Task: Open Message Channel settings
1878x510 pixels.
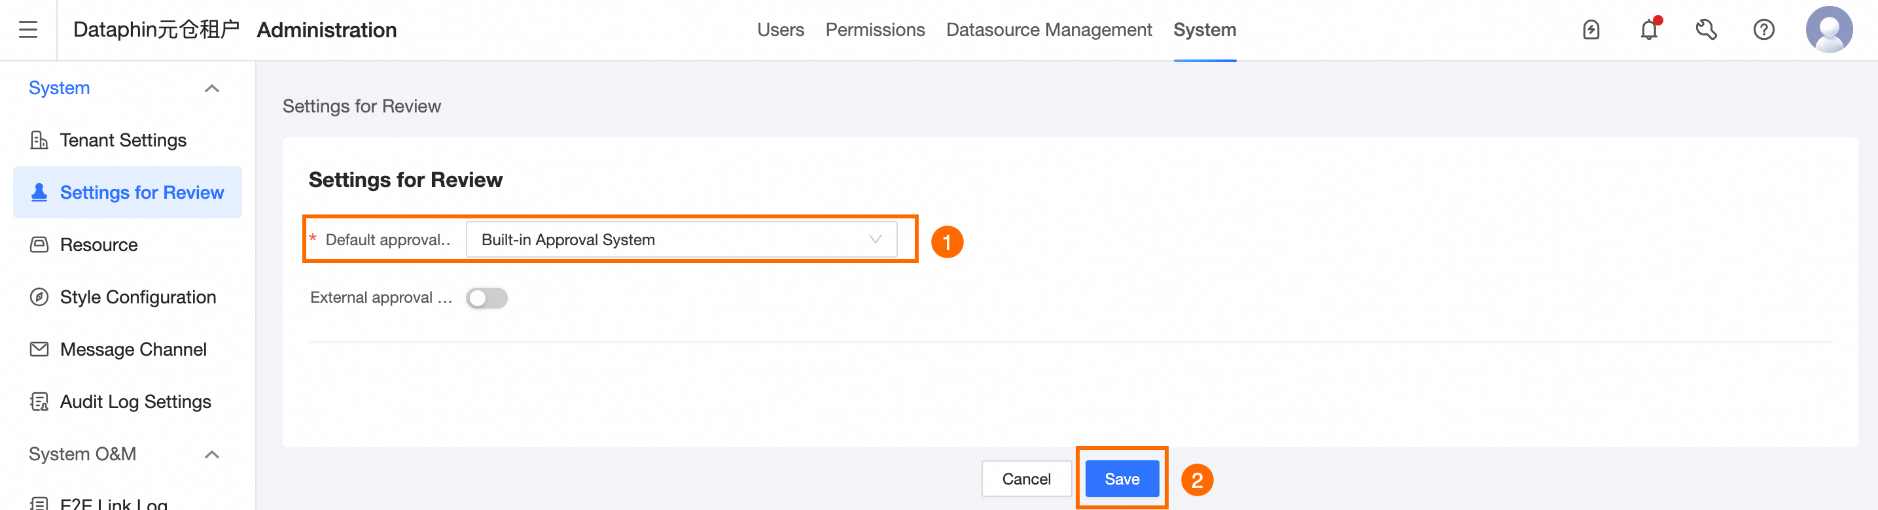Action: pyautogui.click(x=133, y=350)
